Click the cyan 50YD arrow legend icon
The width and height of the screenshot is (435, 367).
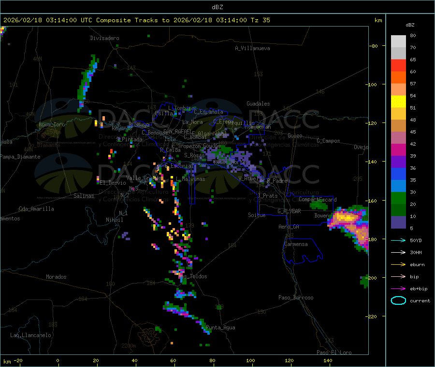398,240
